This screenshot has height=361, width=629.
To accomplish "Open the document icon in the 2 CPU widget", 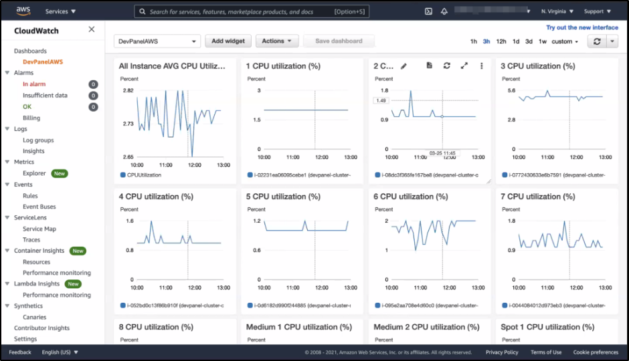I will point(429,66).
